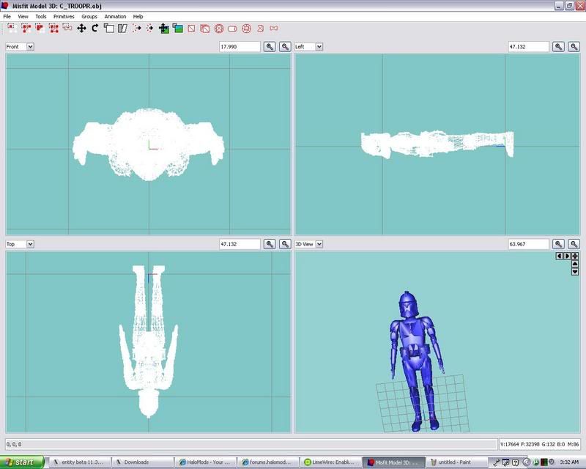Select the Select Faces tool
Viewport: 586px width, 469px height.
tap(26, 28)
